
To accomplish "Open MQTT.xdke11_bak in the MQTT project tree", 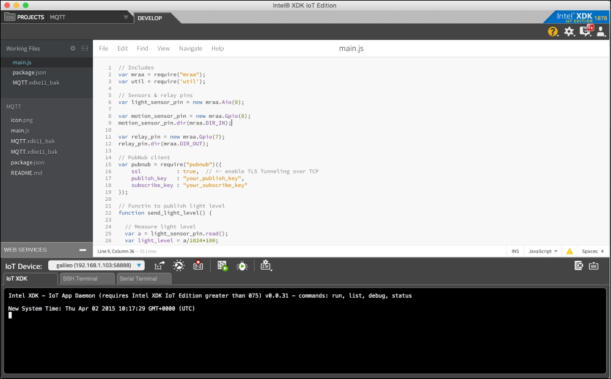I will tap(34, 152).
